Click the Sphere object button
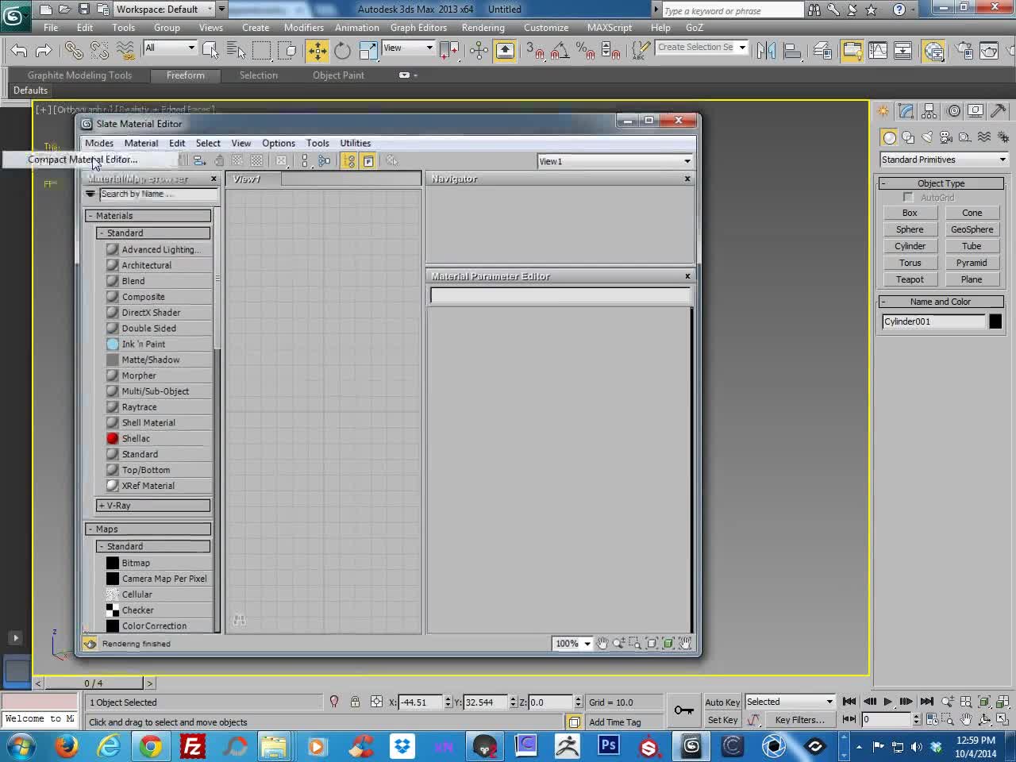This screenshot has height=762, width=1016. pyautogui.click(x=910, y=229)
